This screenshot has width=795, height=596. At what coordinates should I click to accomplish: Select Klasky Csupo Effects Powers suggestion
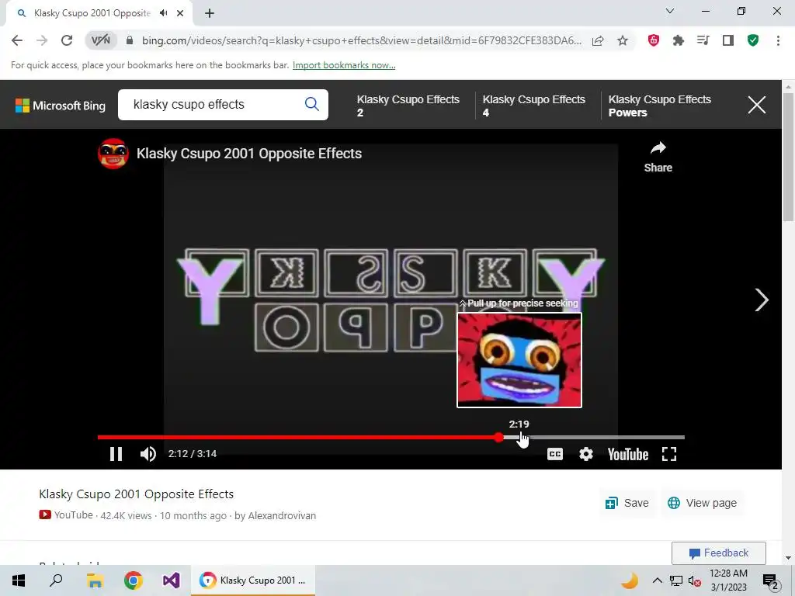[x=660, y=106]
